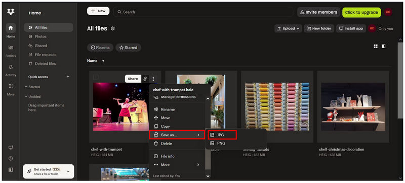Image resolution: width=405 pixels, height=183 pixels.
Task: Click the rocket icon in Get started card
Action: (x=29, y=171)
